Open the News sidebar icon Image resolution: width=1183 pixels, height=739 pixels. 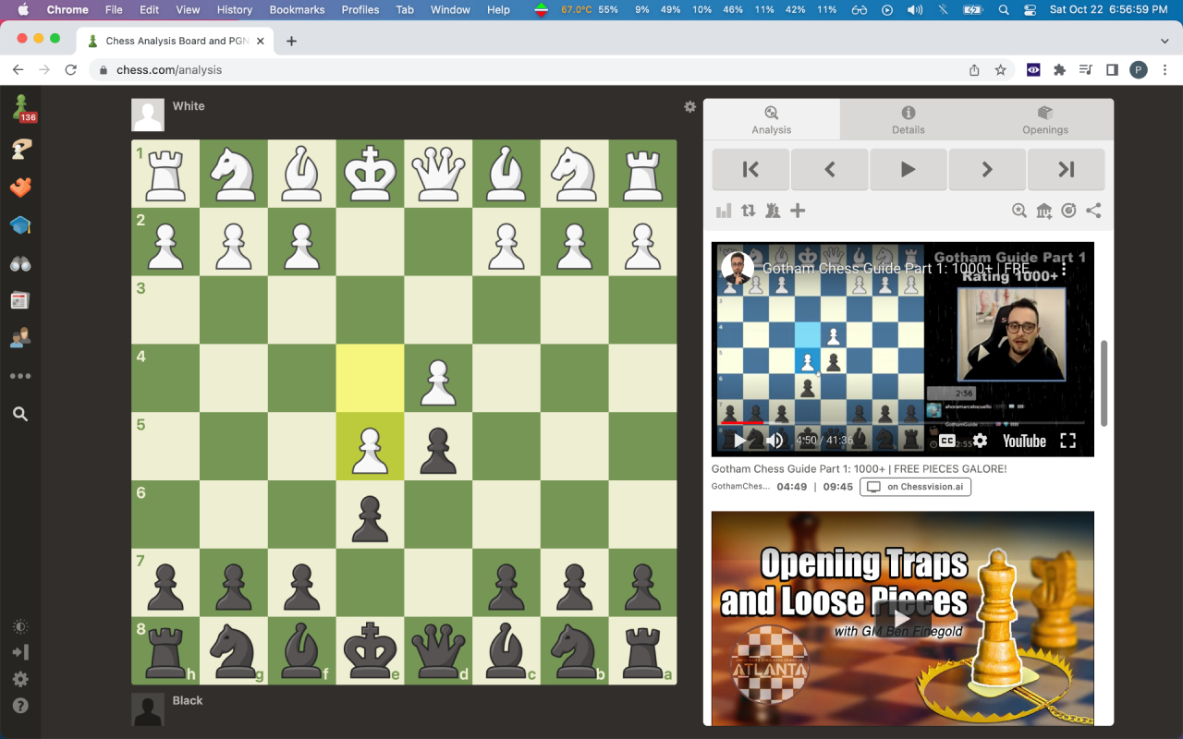(x=20, y=298)
